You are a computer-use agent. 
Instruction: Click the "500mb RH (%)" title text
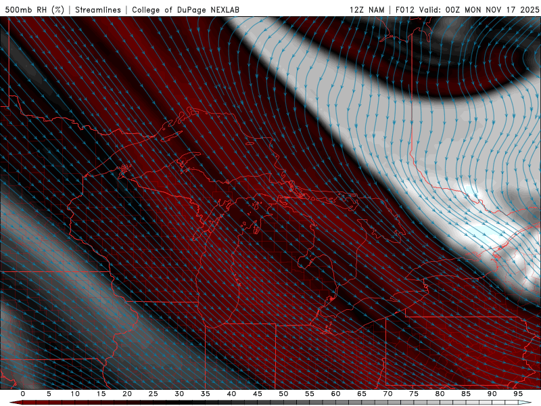(x=35, y=9)
